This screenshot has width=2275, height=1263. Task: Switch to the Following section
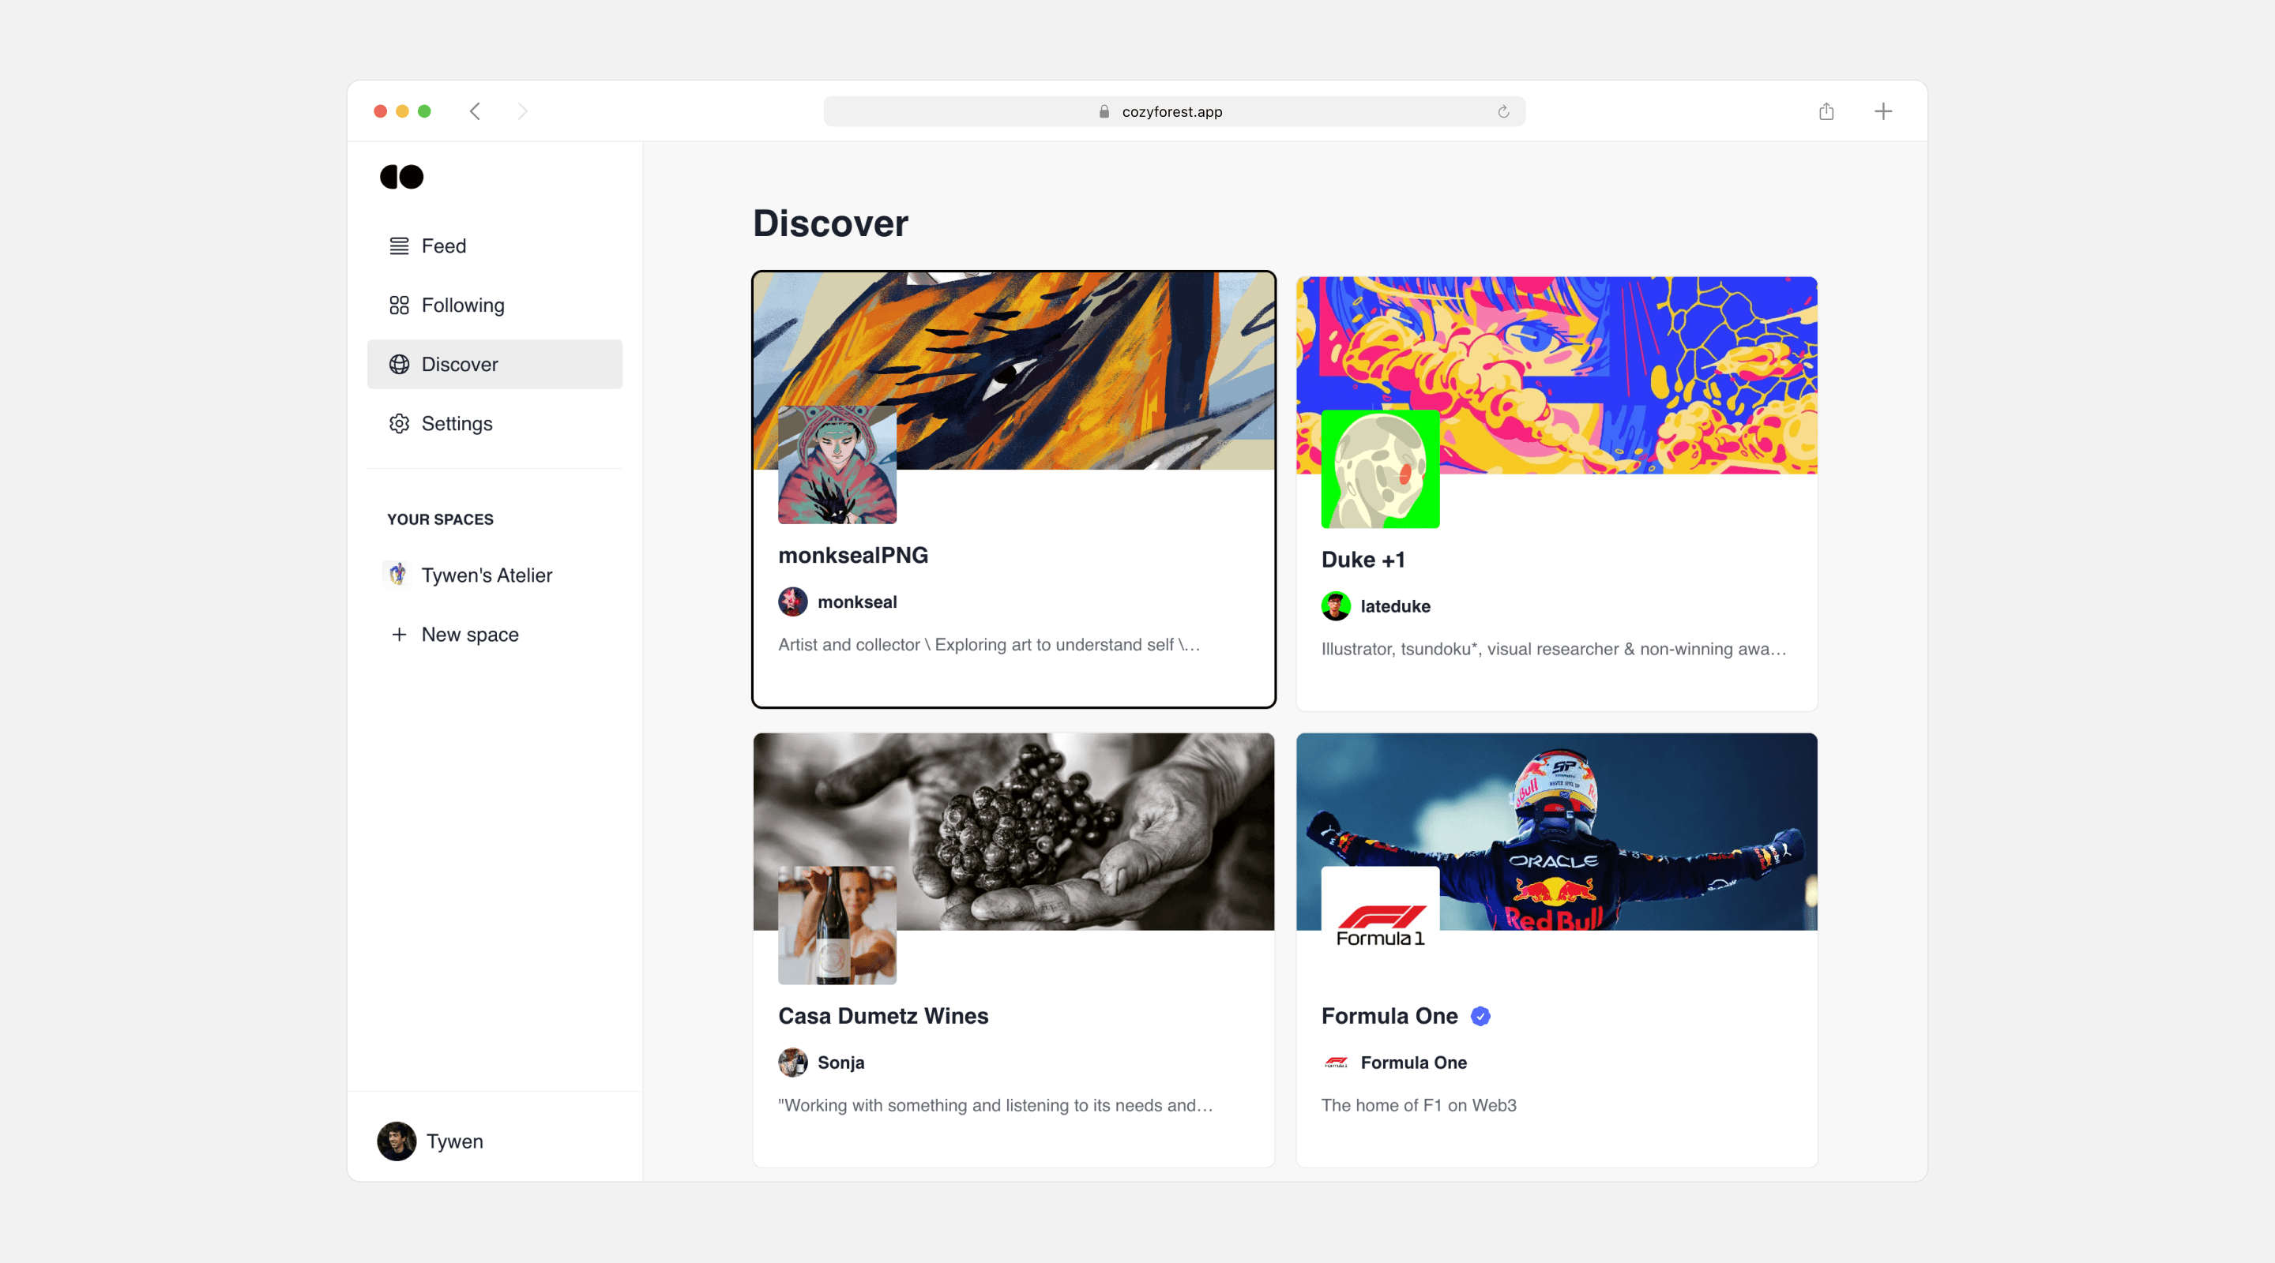[464, 305]
